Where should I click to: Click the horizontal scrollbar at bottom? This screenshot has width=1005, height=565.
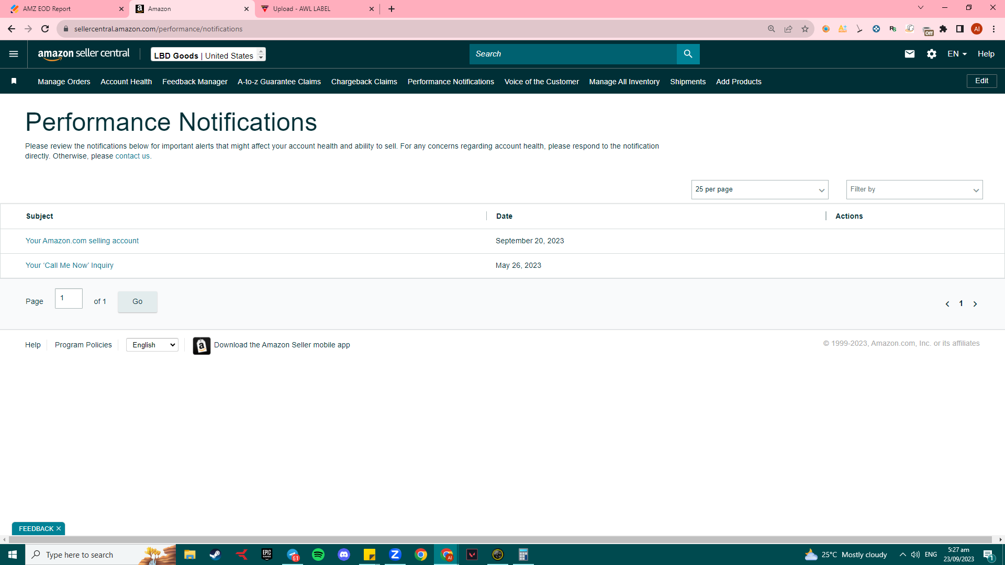[500, 539]
